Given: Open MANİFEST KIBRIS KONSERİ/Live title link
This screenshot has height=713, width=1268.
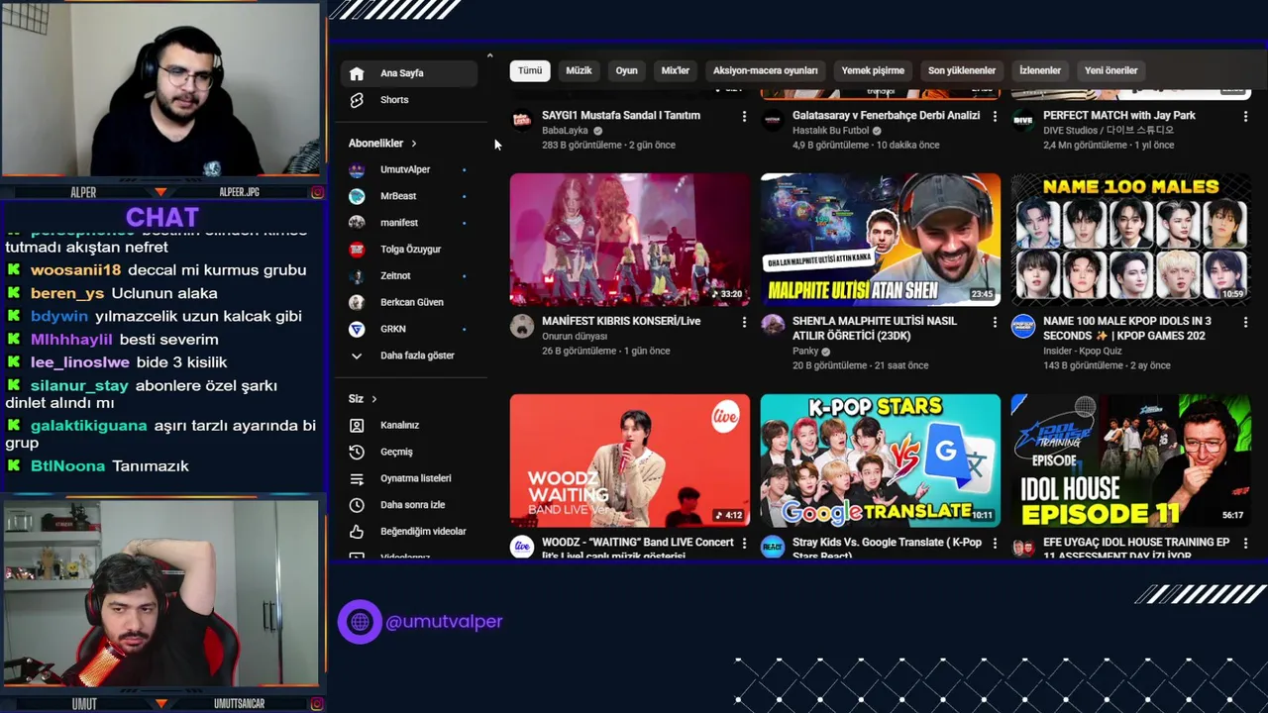Looking at the screenshot, I should pos(621,322).
